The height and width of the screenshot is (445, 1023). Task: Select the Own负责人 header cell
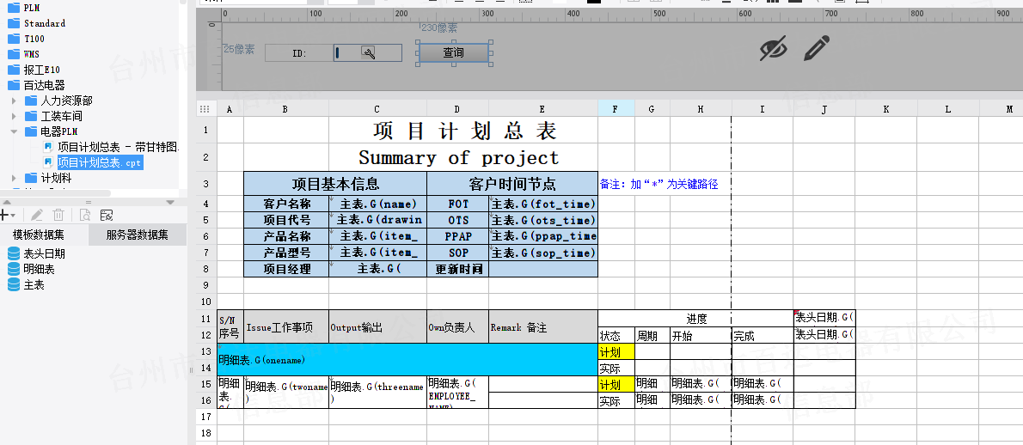[x=458, y=327]
